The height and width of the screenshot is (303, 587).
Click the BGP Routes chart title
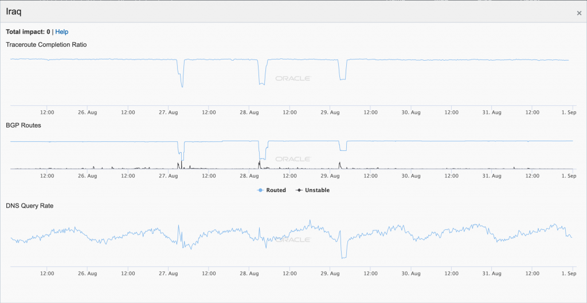23,125
